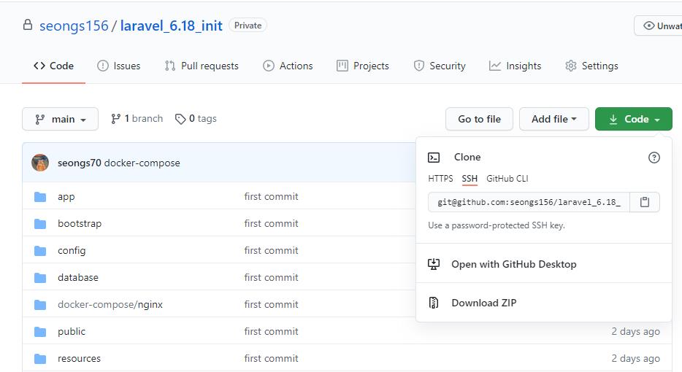682x372 pixels.
Task: Copy the SSH clone URL clipboard icon
Action: click(x=645, y=202)
